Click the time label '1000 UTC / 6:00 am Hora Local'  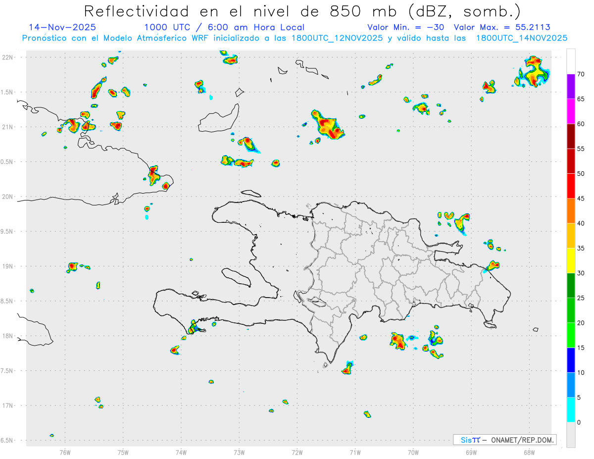224,27
